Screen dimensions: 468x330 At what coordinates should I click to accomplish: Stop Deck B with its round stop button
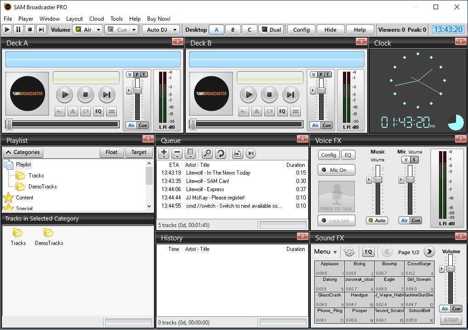(269, 95)
